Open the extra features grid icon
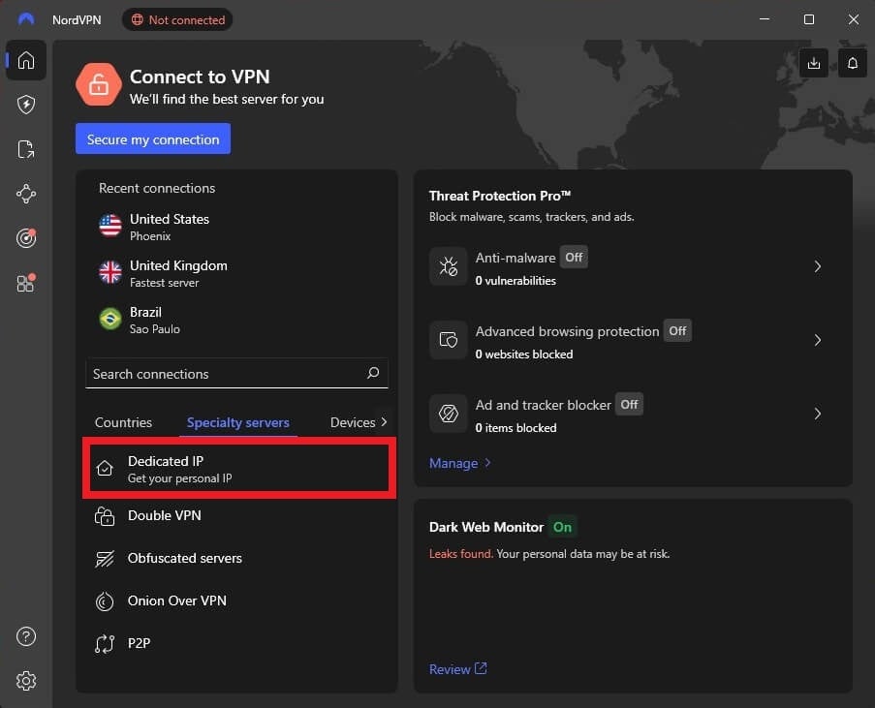 click(x=26, y=283)
